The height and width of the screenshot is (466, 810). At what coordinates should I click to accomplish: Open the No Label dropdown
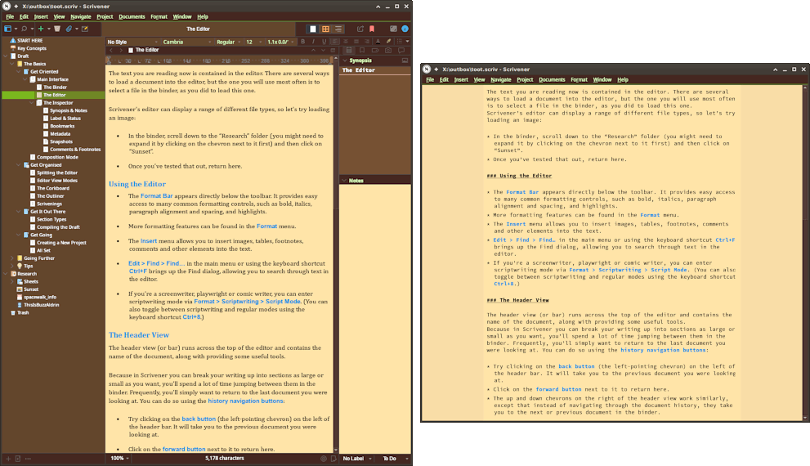[357, 459]
